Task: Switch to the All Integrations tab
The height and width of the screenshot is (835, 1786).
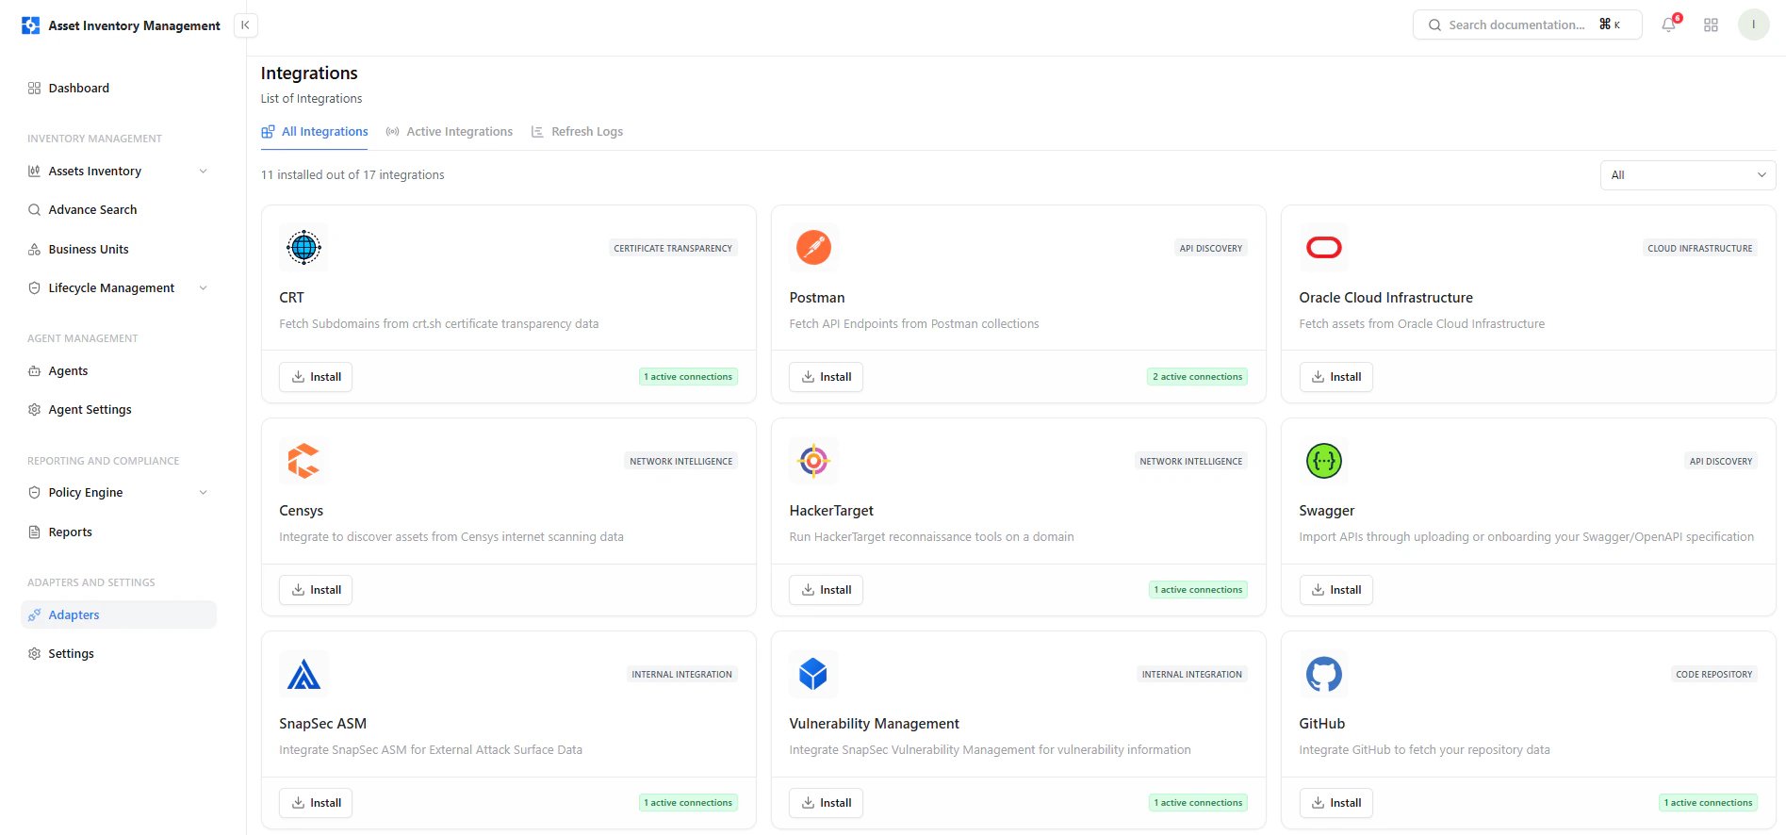Action: (315, 132)
